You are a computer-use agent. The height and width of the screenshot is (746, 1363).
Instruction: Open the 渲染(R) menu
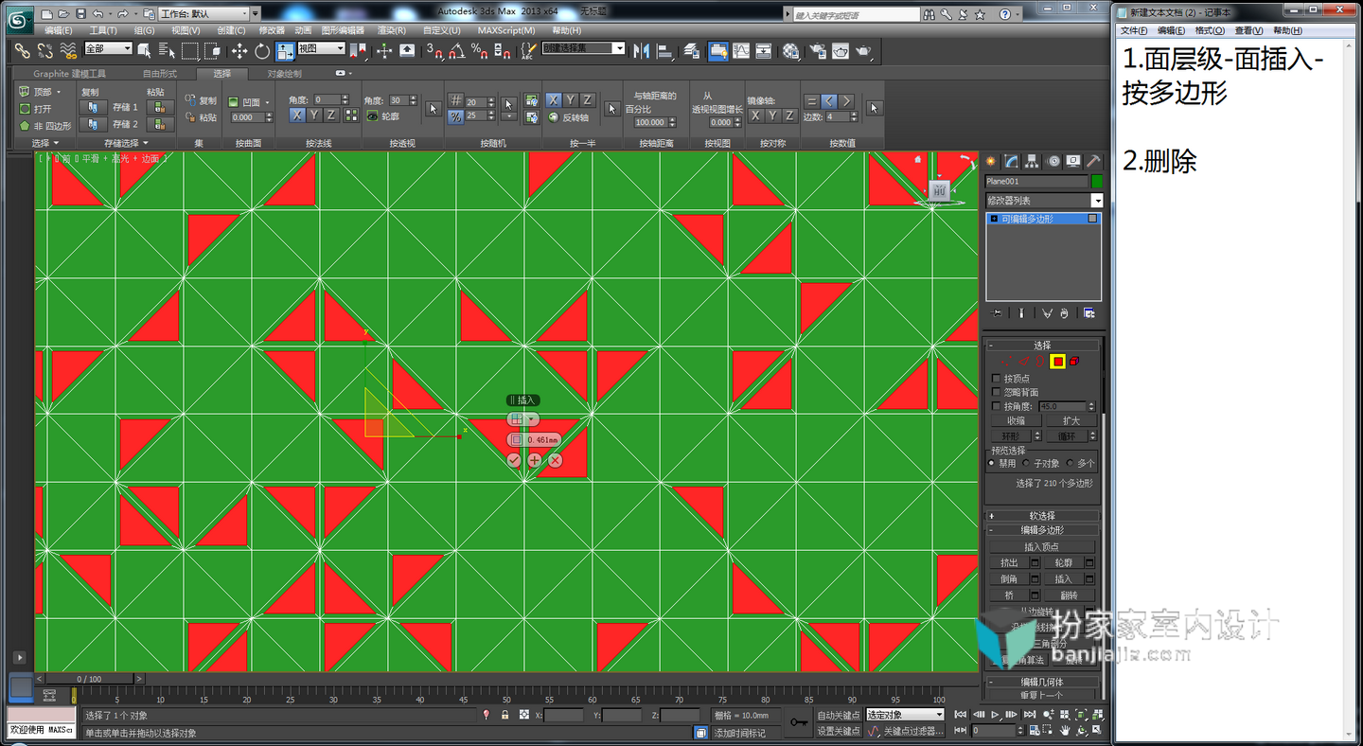tap(392, 30)
